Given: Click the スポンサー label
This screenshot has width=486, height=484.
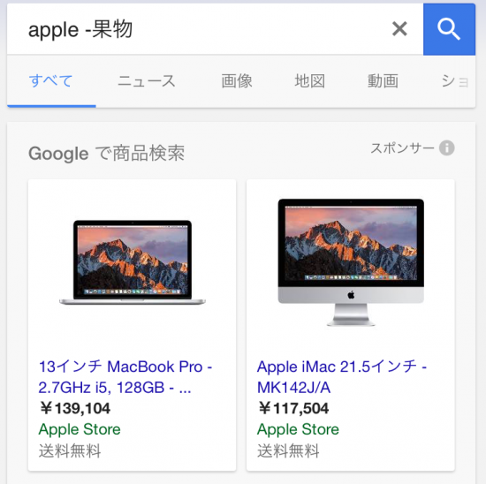Looking at the screenshot, I should 402,148.
